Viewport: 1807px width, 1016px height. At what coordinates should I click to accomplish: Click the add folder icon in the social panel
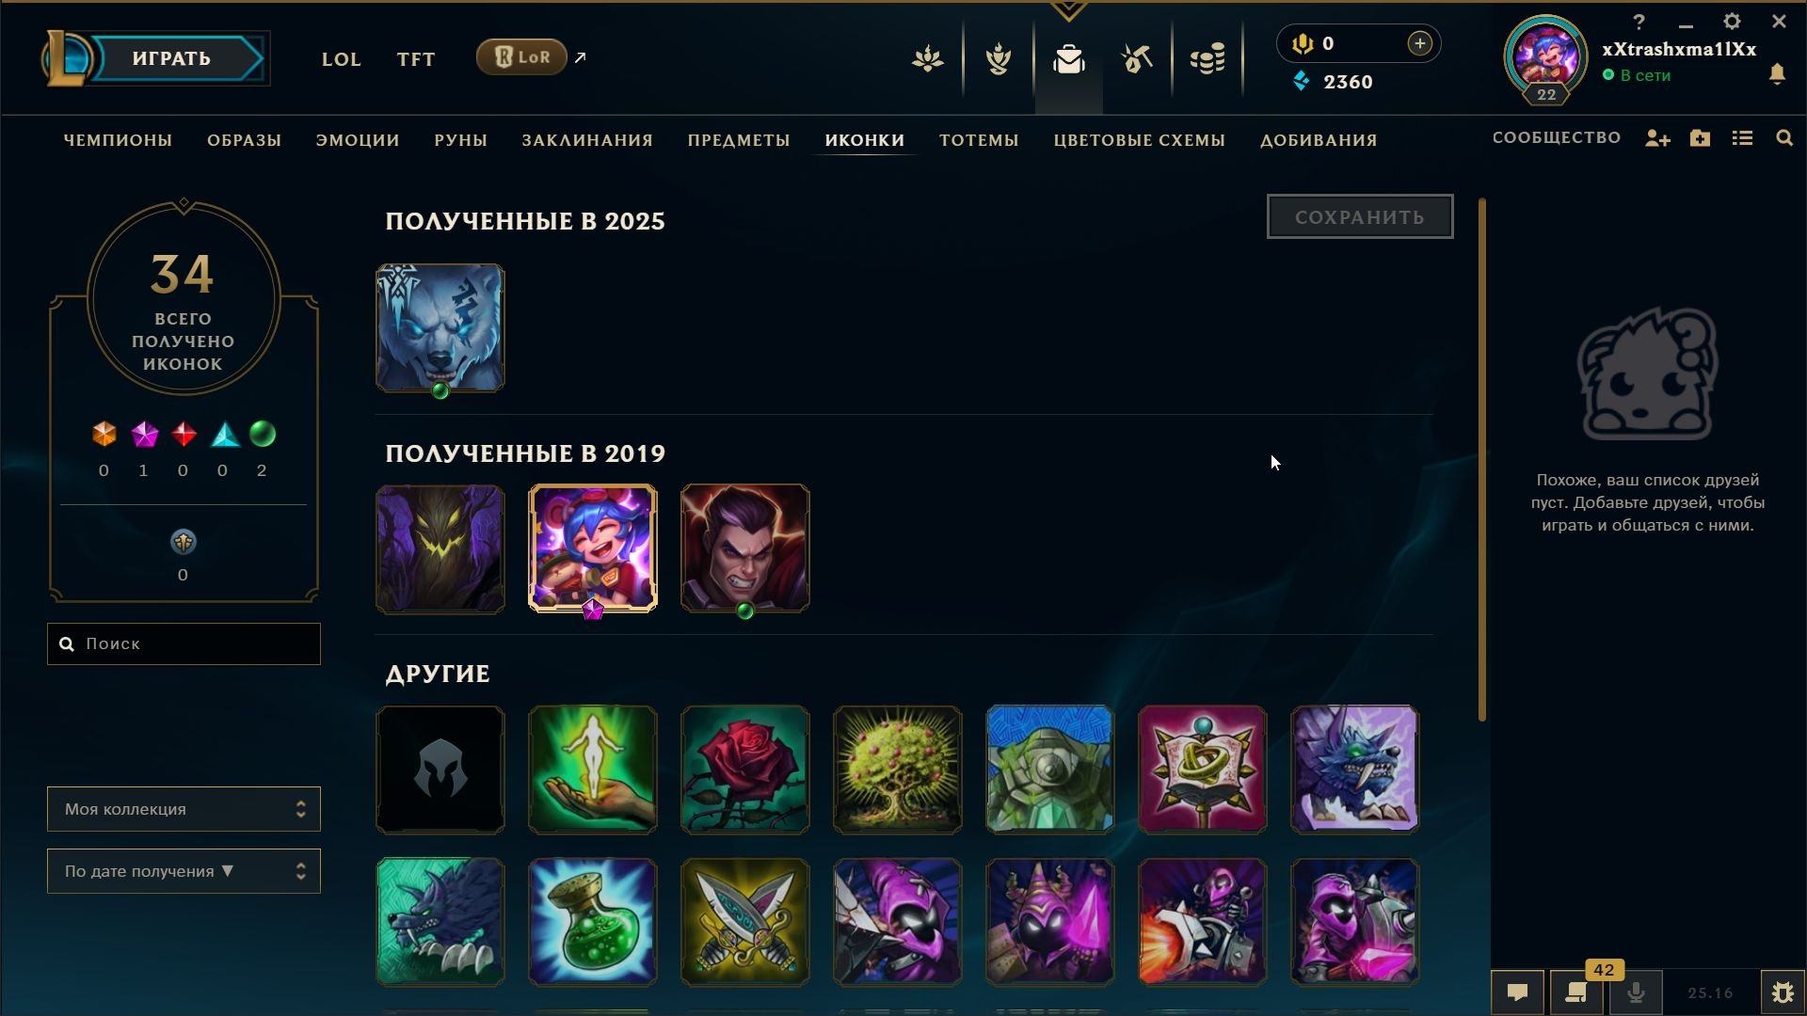click(1700, 138)
